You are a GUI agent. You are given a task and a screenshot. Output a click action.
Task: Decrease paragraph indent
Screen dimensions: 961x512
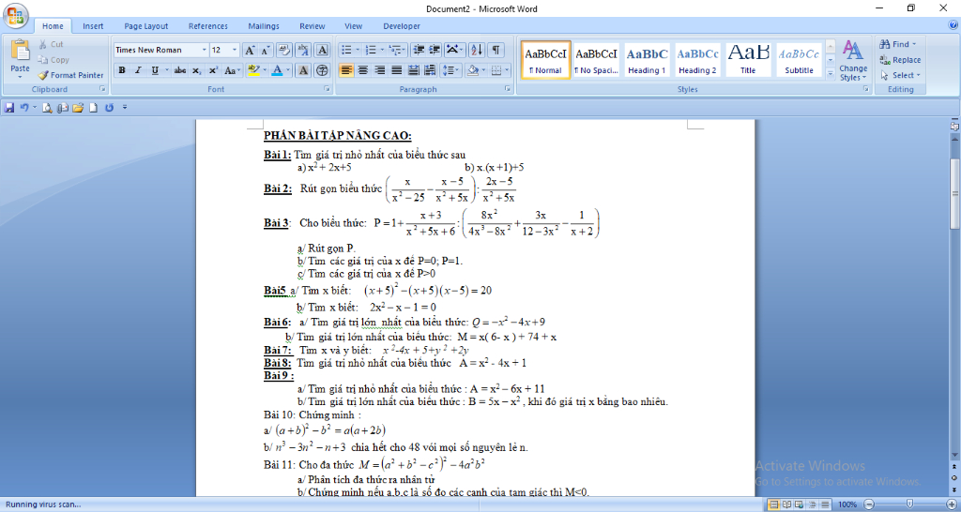[419, 50]
